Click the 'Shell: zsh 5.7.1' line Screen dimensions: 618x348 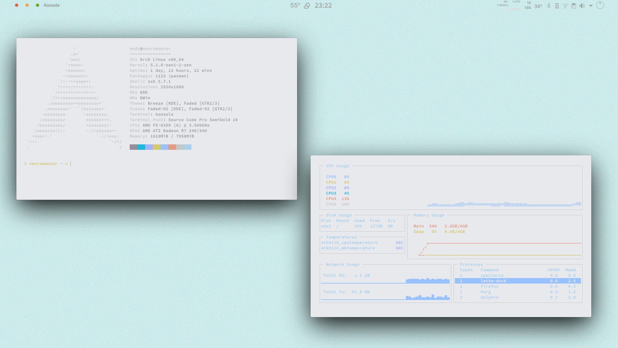pyautogui.click(x=150, y=82)
